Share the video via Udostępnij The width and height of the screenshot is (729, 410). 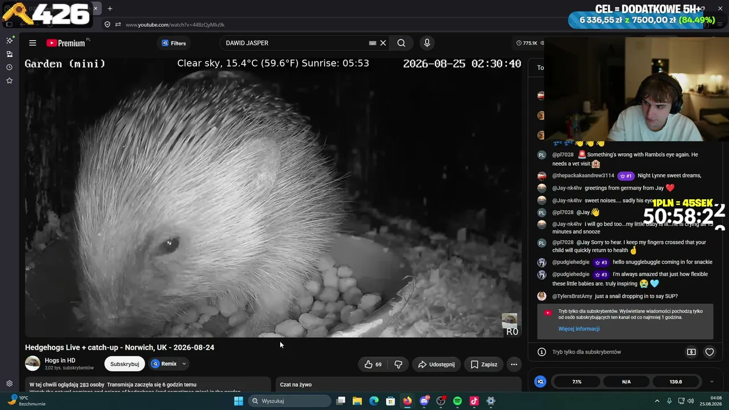coord(436,364)
